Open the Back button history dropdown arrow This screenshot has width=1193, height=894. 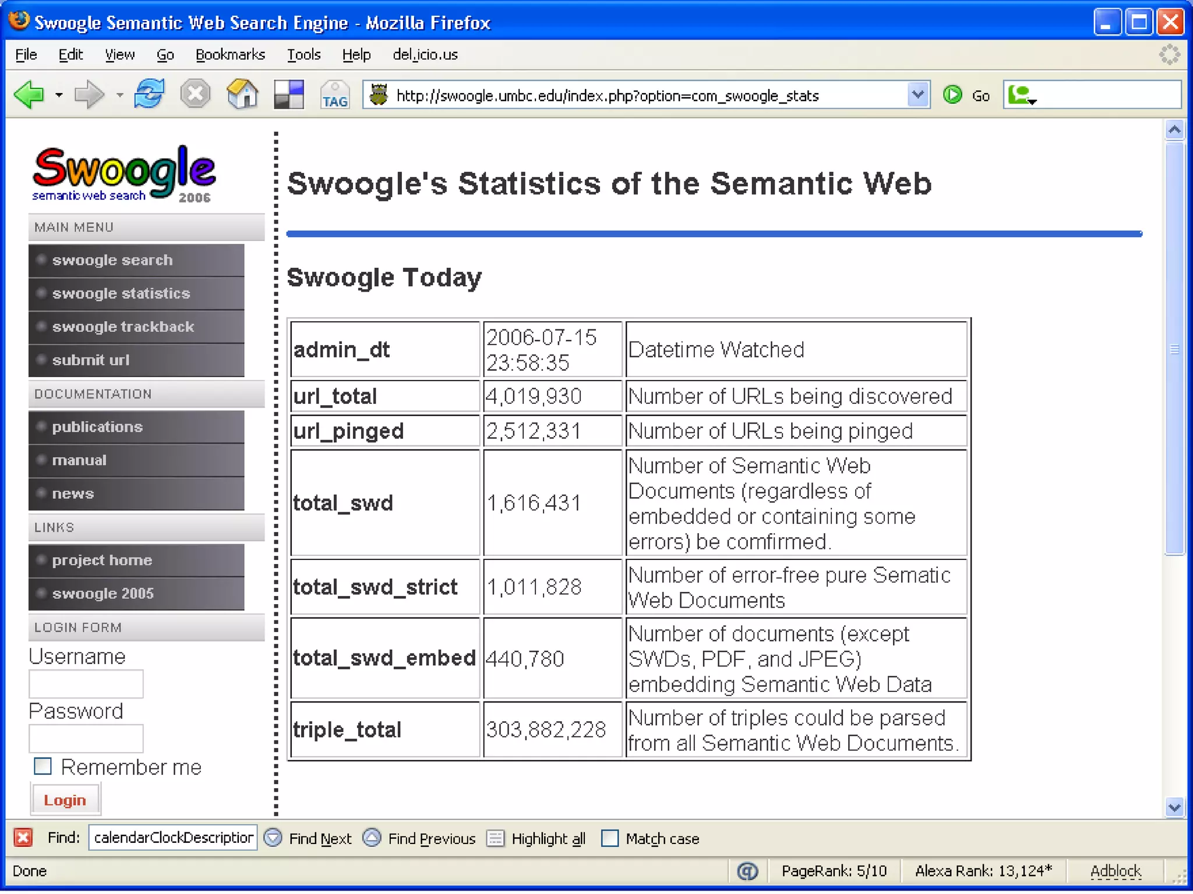(x=59, y=94)
